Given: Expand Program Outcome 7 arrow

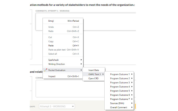Looking at the screenshot, I should tap(132, 99).
